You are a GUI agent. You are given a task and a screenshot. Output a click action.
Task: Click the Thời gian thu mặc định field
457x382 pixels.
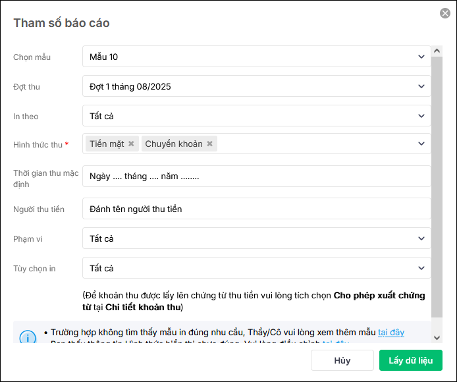(x=257, y=177)
